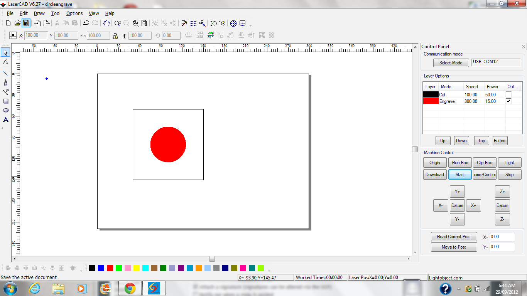Select the Line drawing tool

point(6,73)
